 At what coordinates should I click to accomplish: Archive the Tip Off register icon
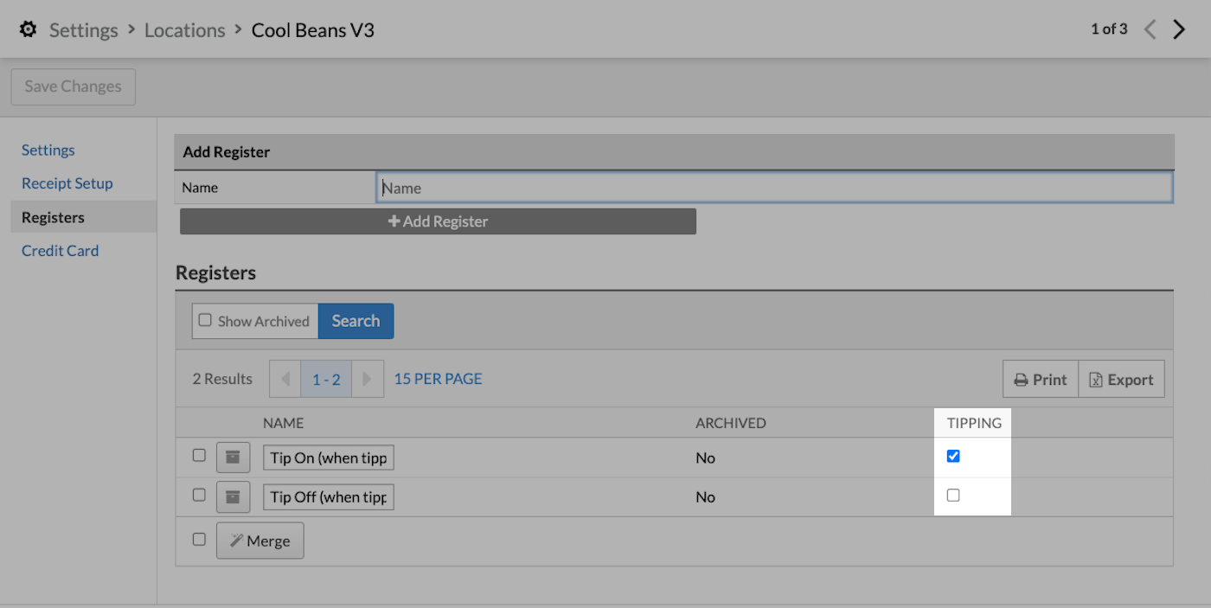[233, 497]
